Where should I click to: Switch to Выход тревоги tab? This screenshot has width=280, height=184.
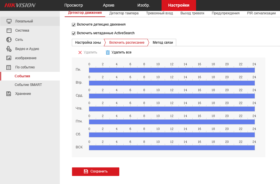192,13
